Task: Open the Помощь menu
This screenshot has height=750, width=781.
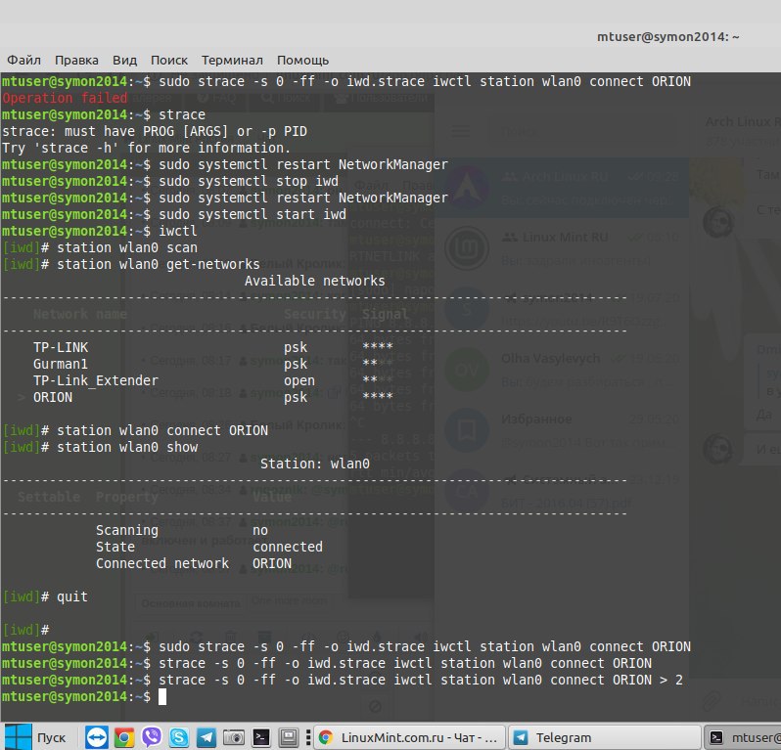Action: pyautogui.click(x=302, y=60)
